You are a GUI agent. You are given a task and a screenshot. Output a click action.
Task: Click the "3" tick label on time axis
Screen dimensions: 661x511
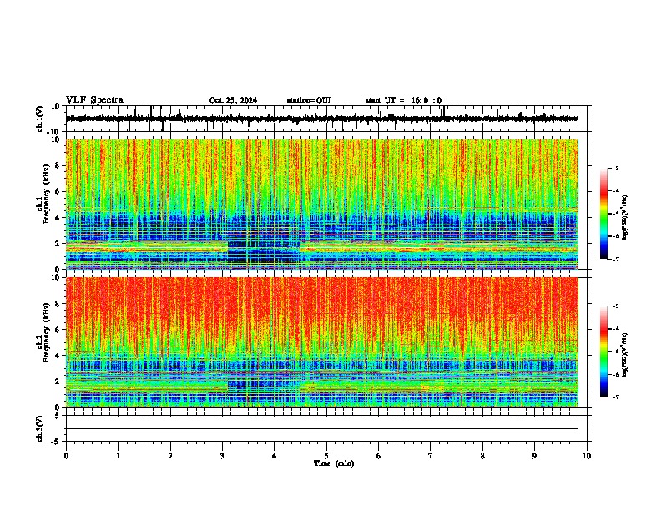click(222, 456)
